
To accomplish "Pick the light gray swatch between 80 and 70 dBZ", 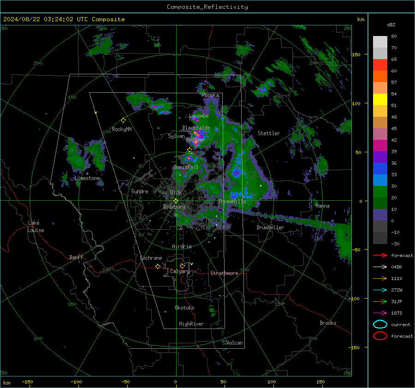I will tap(380, 42).
